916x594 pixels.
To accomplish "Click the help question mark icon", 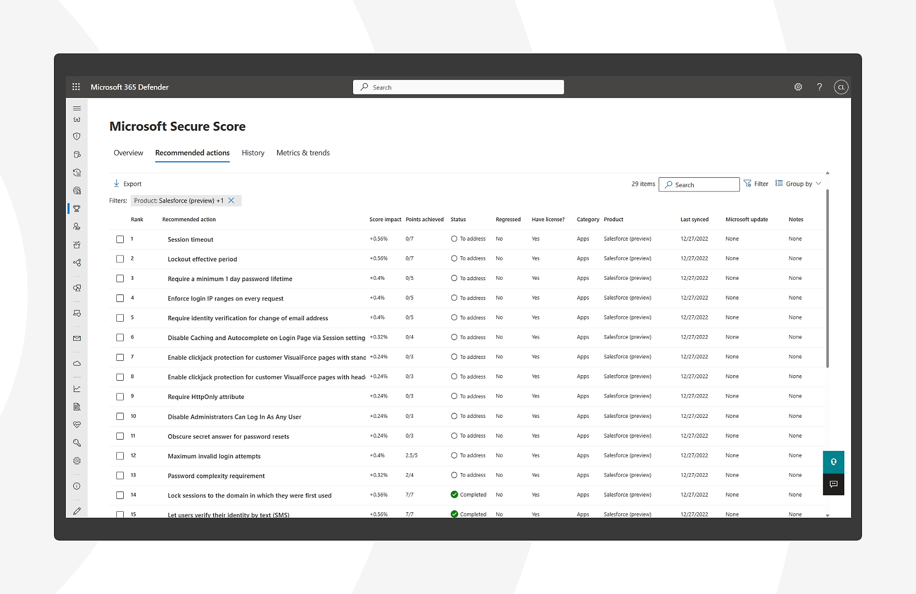I will pyautogui.click(x=819, y=87).
